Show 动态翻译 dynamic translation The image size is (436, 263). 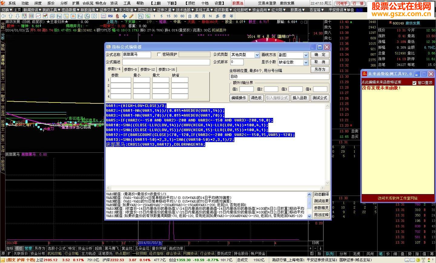[x=322, y=194]
